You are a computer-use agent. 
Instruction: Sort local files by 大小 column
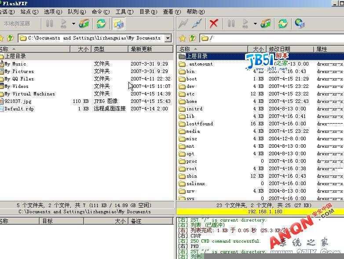click(x=81, y=49)
